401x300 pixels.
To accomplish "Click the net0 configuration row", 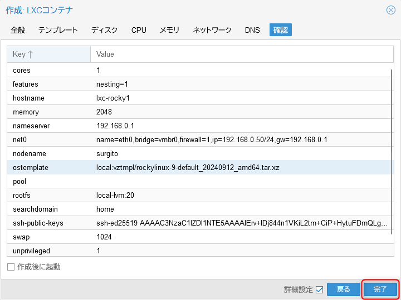I will click(195, 140).
